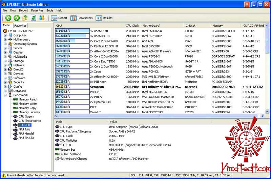Click the green Forward arrow button
The width and height of the screenshot is (271, 179).
[x=17, y=18]
